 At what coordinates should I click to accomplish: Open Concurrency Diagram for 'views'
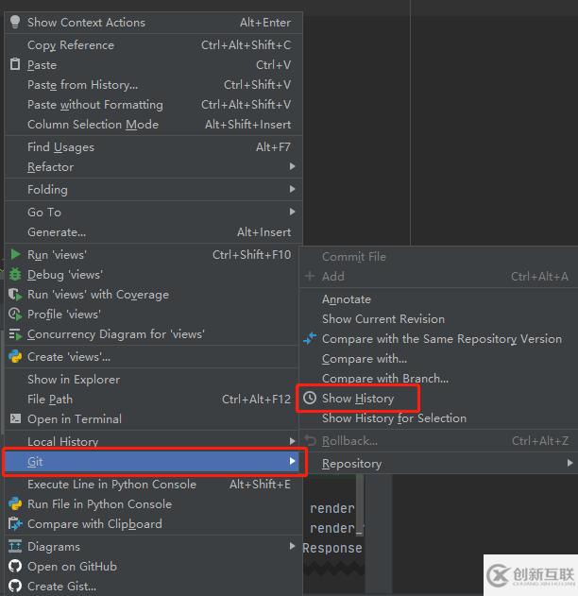click(x=153, y=334)
